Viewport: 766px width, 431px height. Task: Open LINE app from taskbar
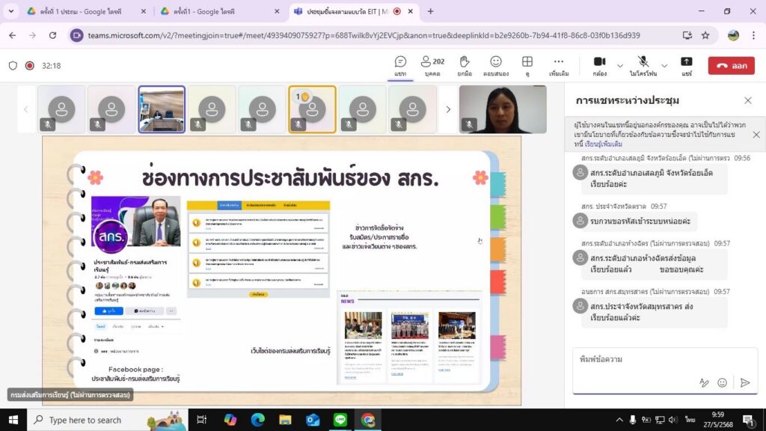(x=340, y=420)
